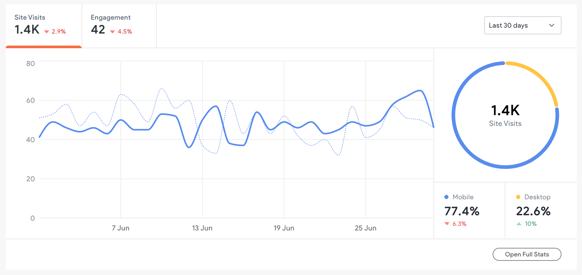The image size is (582, 275).
Task: Click the Mobile 77.4% statistic
Action: (x=462, y=211)
